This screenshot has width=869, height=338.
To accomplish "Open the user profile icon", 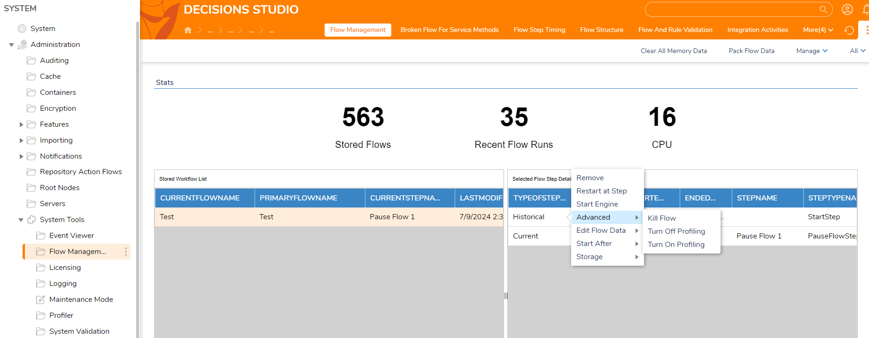I will pos(847,9).
